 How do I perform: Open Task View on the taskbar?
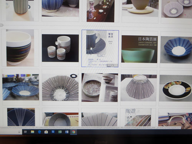pyautogui.click(x=25, y=132)
